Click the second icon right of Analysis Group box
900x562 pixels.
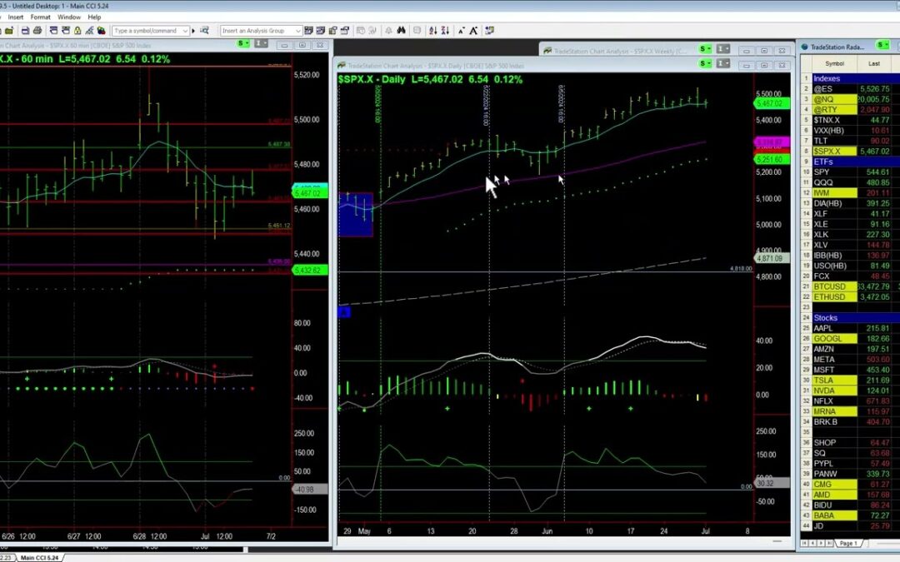(x=321, y=31)
